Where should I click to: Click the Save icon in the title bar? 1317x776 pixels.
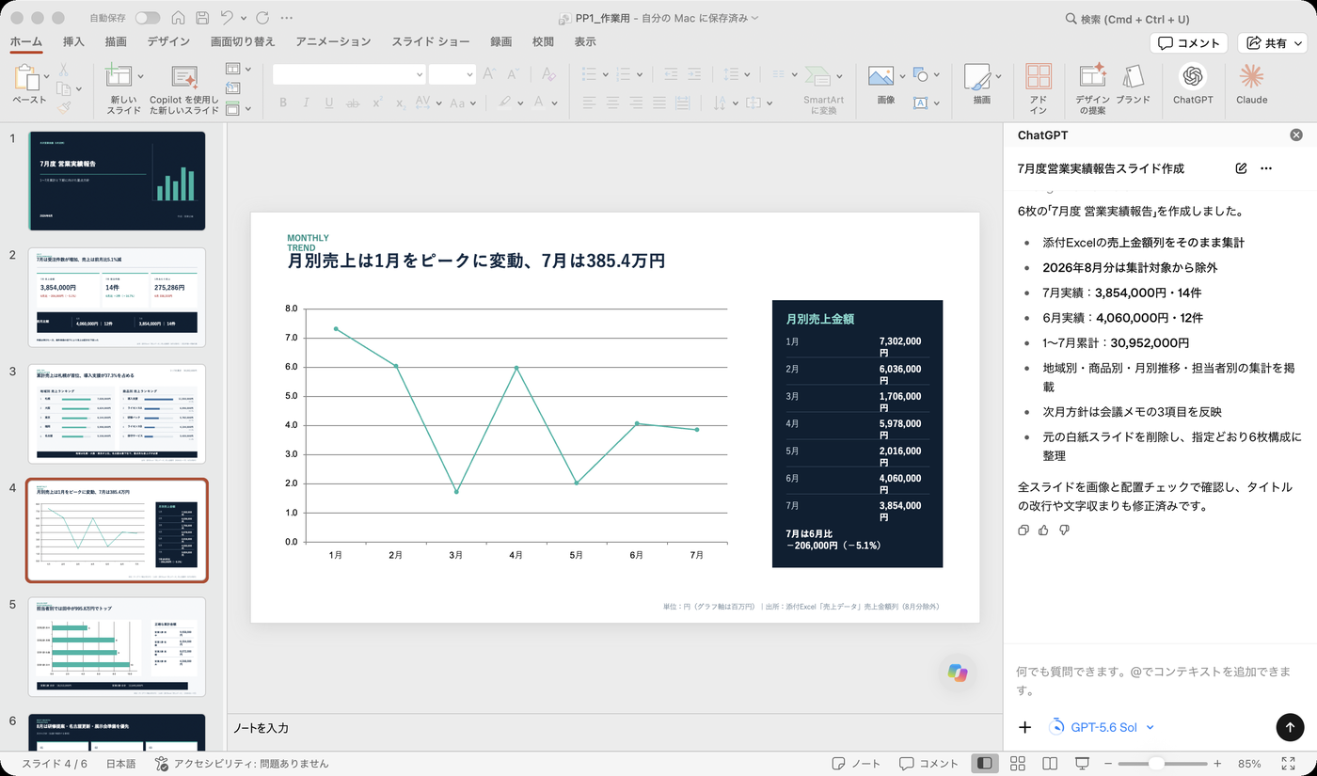[x=202, y=18]
